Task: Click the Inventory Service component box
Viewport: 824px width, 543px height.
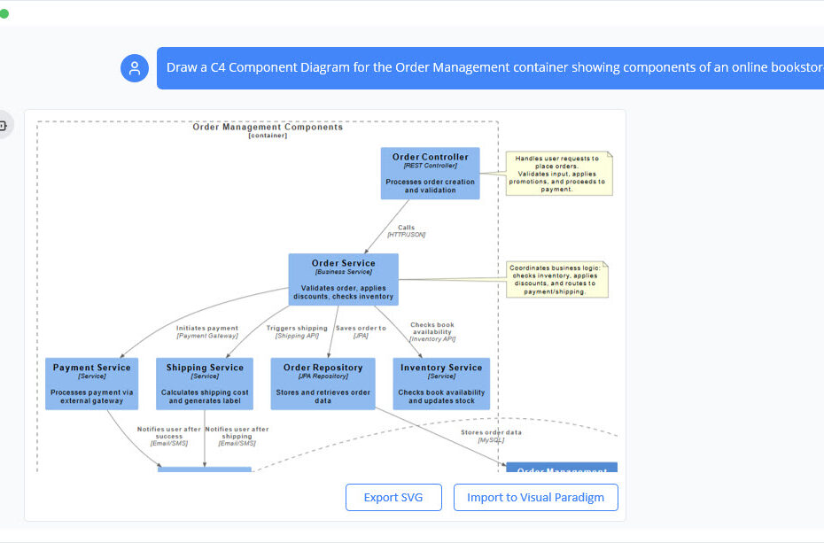Action: (440, 383)
